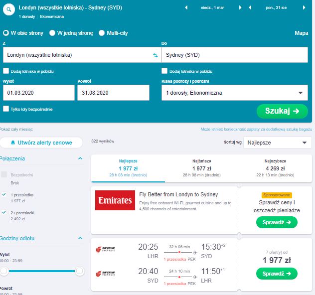Check Dodaj lotniska w pobliżu under destination

(x=164, y=71)
